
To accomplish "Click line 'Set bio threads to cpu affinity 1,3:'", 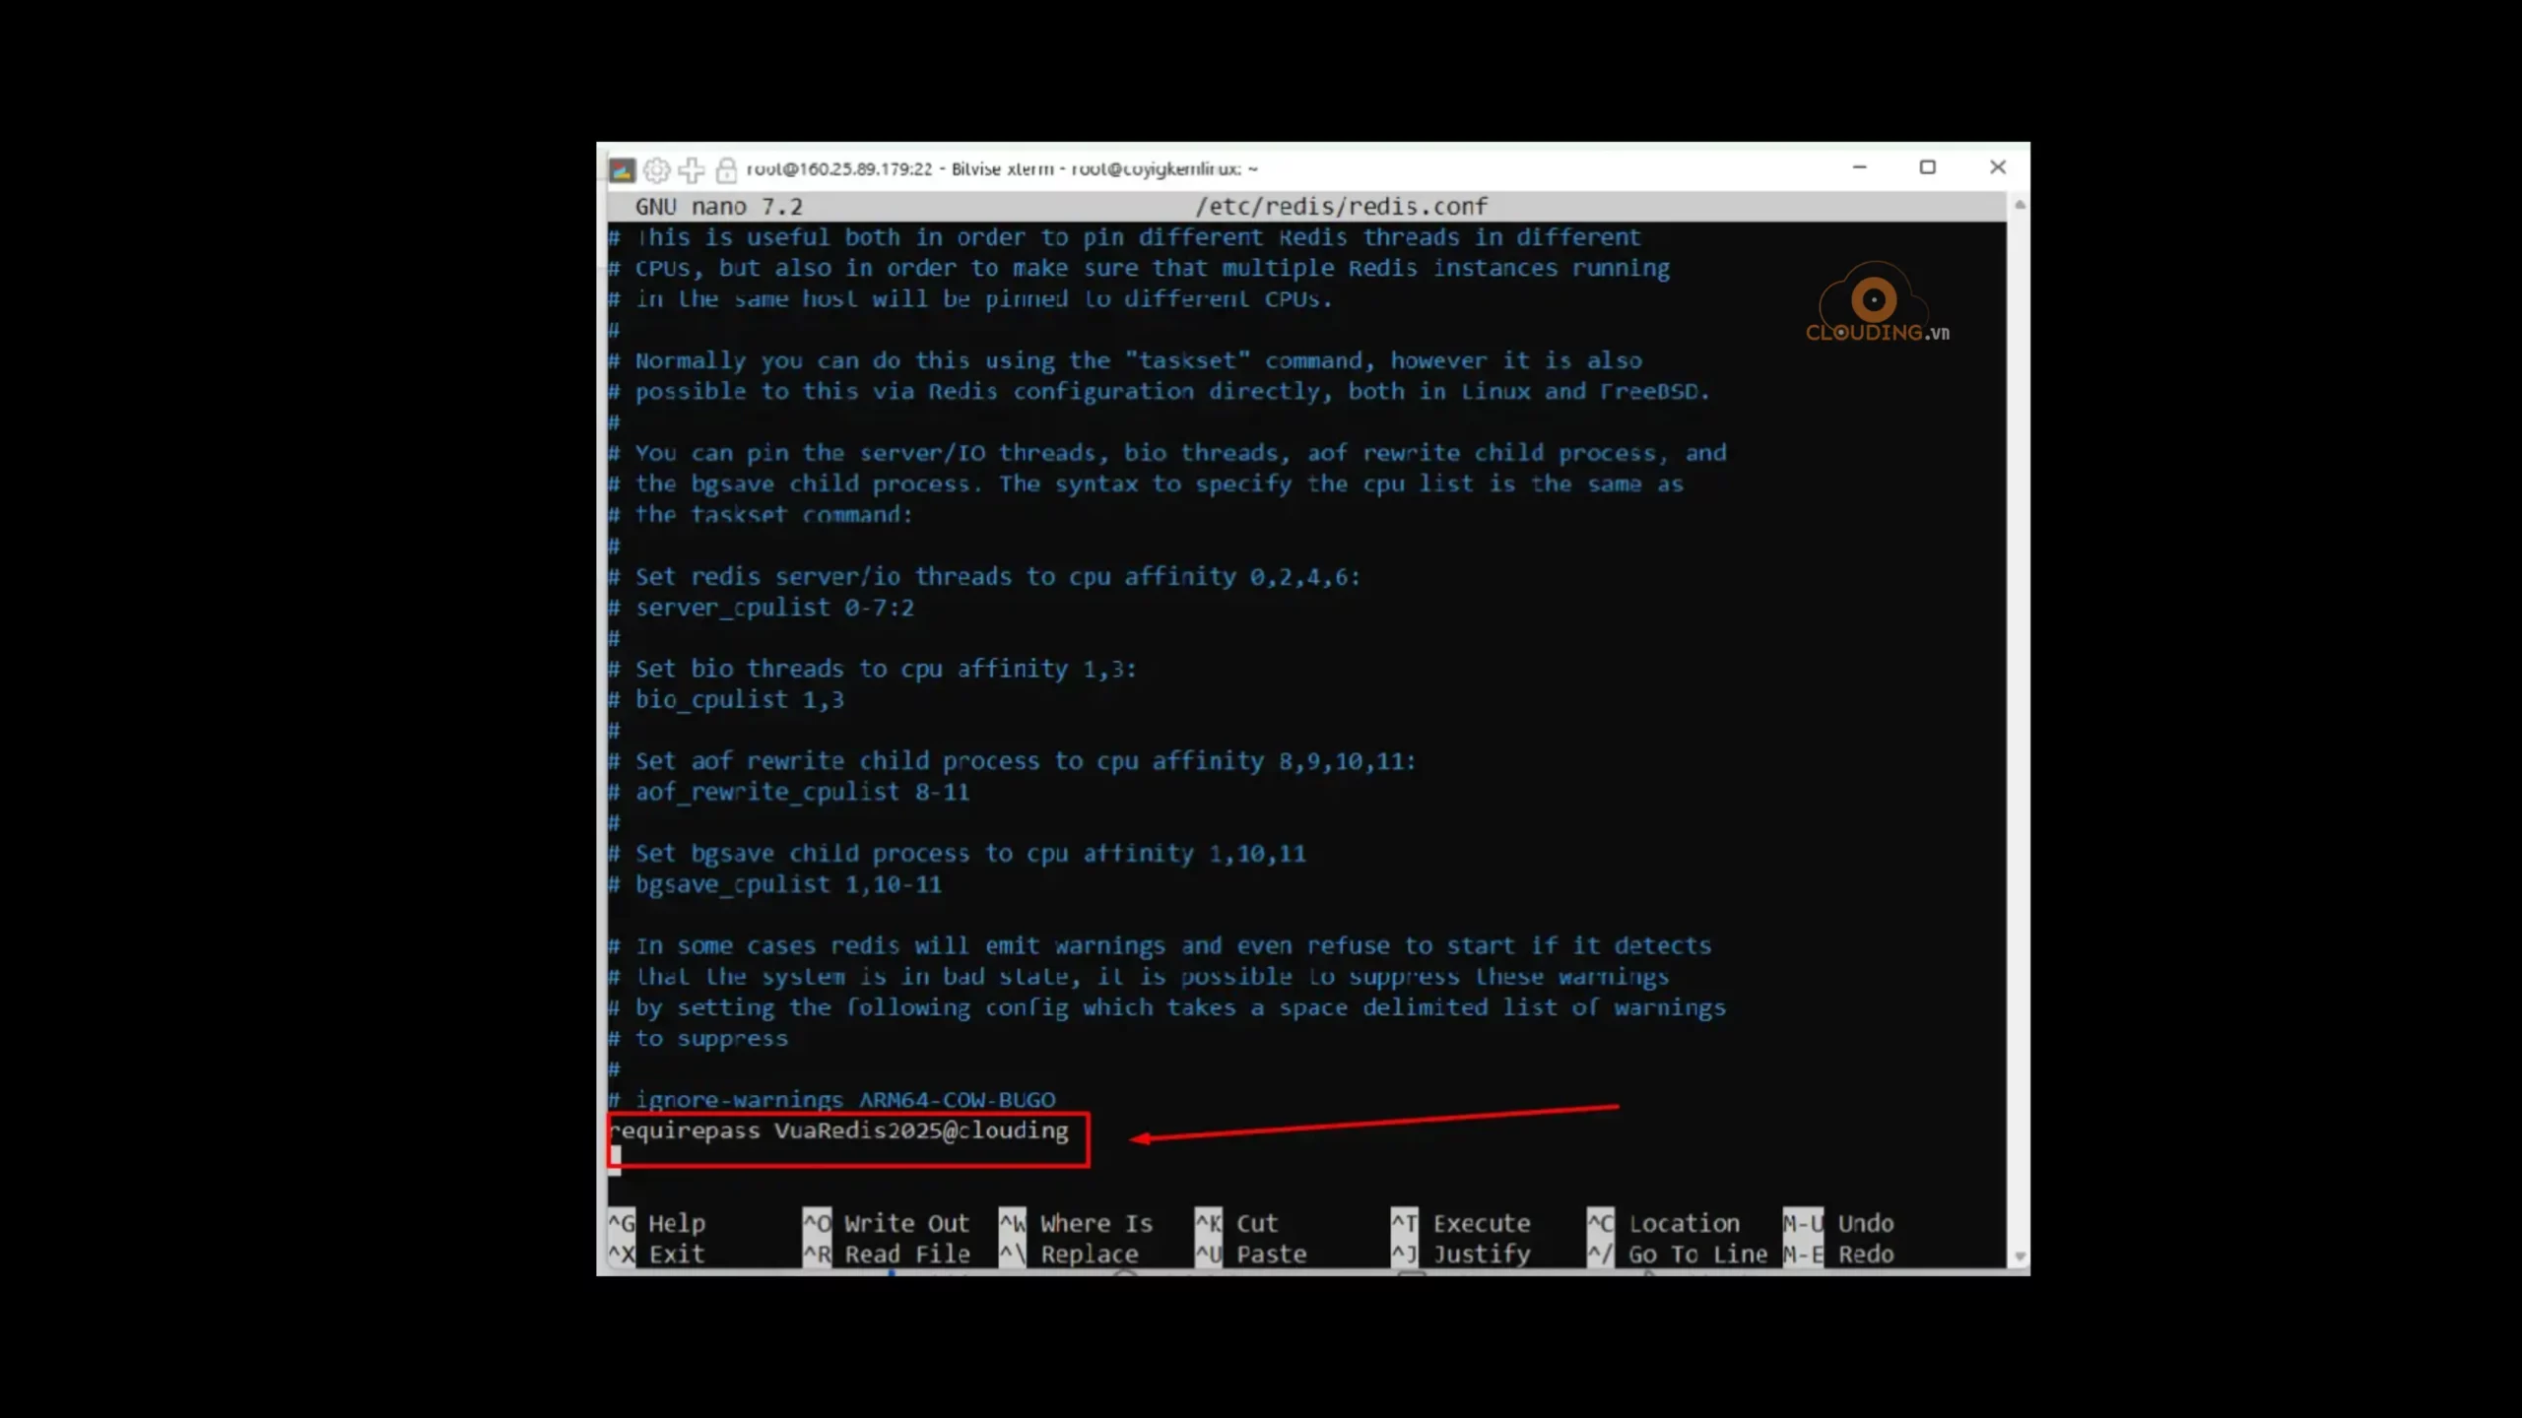I will [873, 669].
